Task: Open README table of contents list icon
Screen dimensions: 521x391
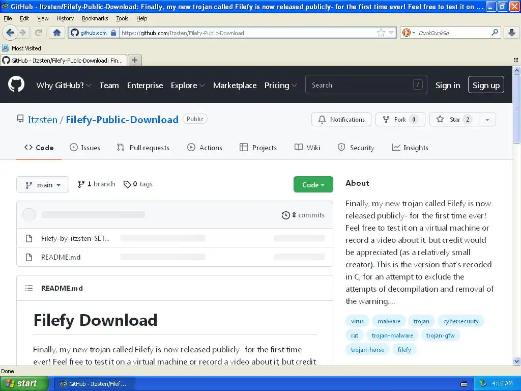Action: [x=29, y=288]
